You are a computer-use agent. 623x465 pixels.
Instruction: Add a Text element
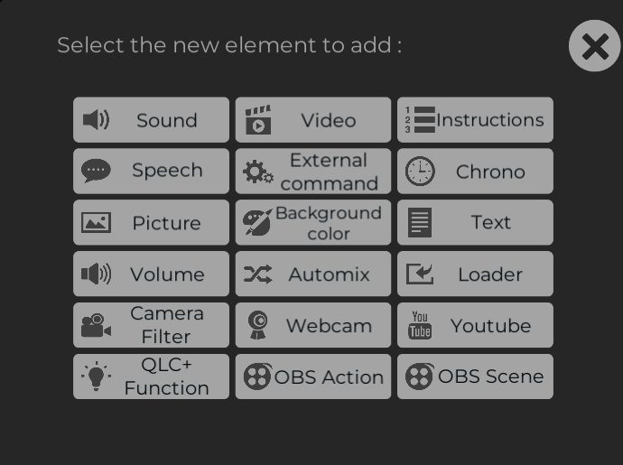click(x=475, y=222)
